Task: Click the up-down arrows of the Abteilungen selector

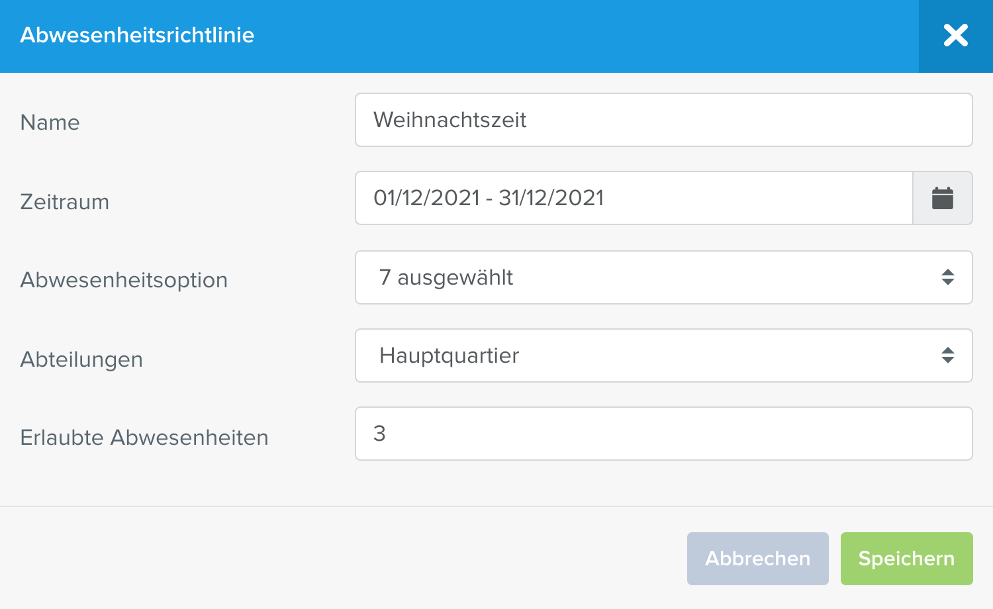Action: point(948,355)
